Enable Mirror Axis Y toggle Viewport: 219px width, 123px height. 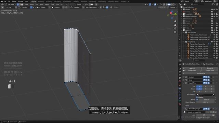(x=205, y=86)
